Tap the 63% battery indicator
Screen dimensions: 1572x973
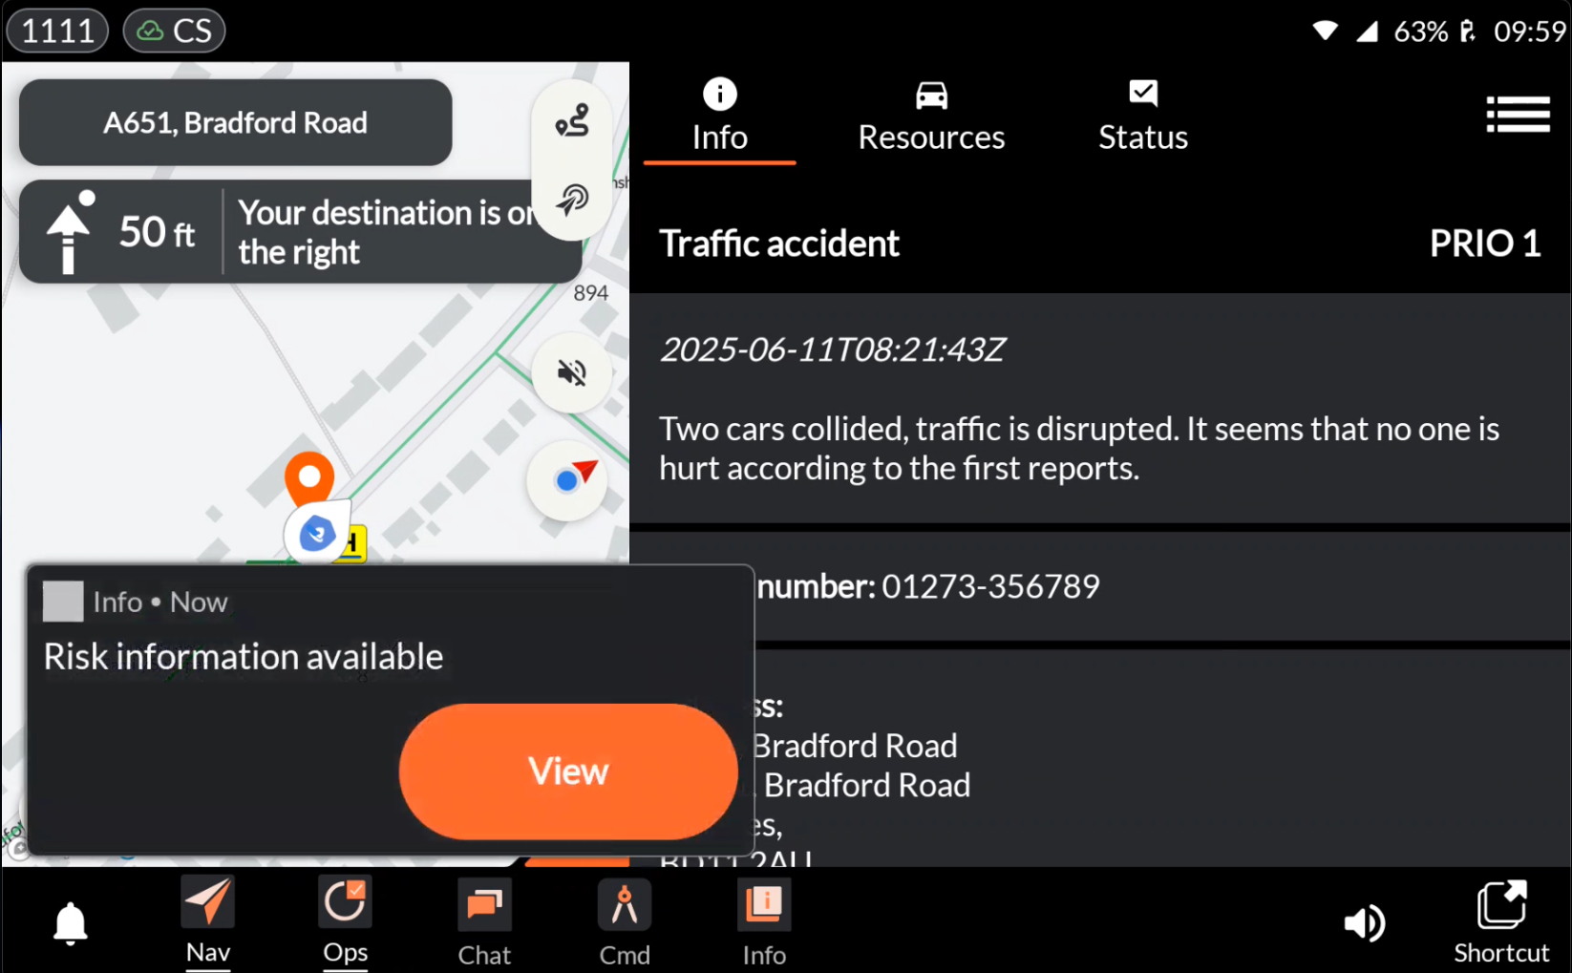click(1434, 32)
